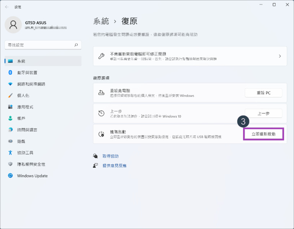Click the Windows Update sync icon
The image size is (294, 229).
[x=10, y=175]
